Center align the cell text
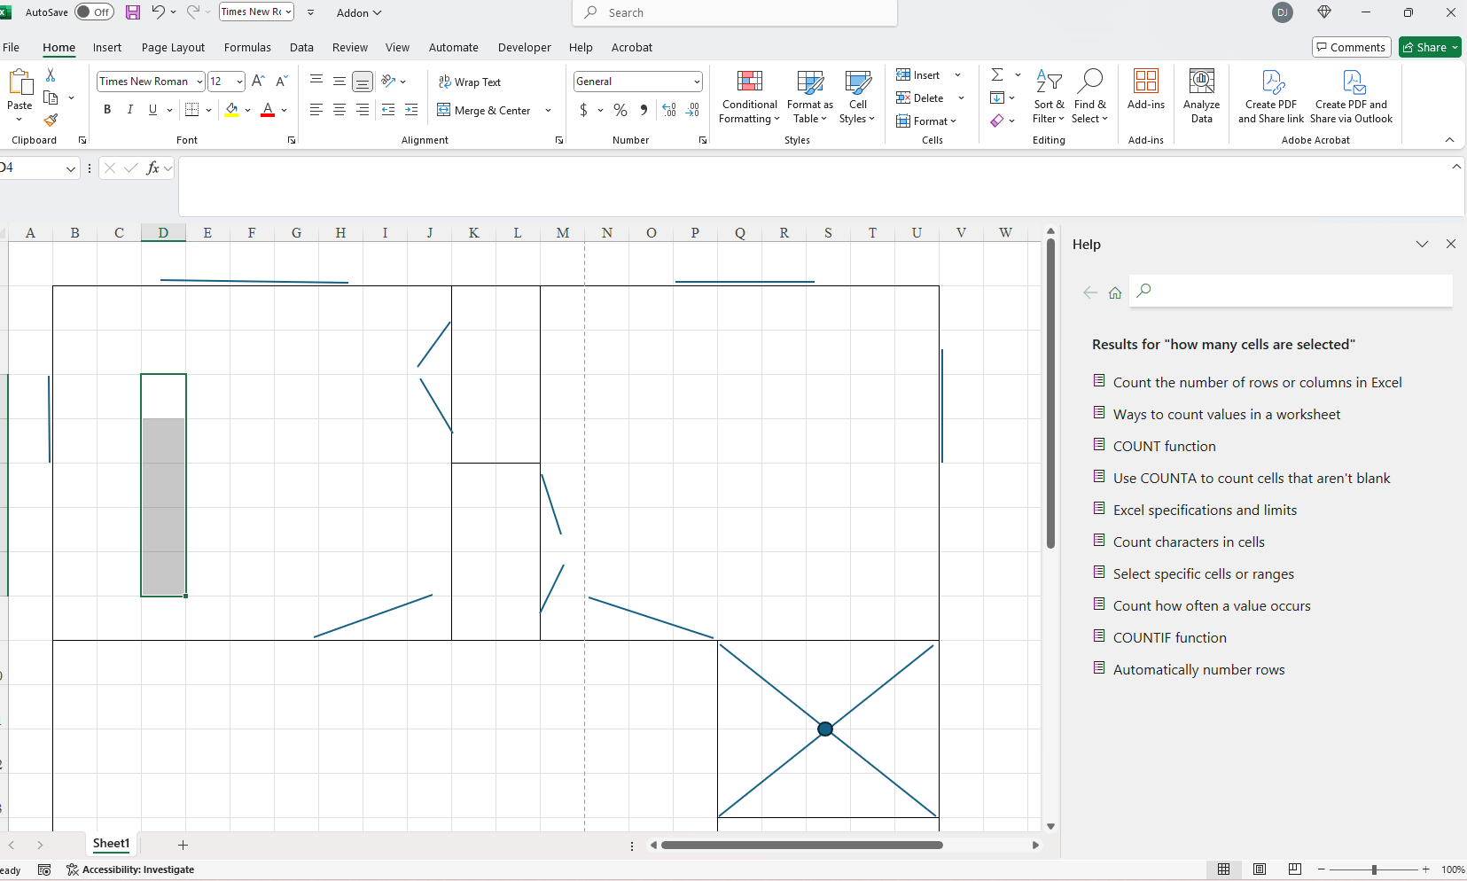This screenshot has width=1467, height=881. coord(339,110)
